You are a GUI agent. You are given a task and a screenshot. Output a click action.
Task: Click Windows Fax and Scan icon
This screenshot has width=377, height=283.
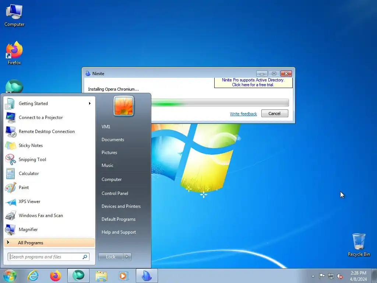10,216
